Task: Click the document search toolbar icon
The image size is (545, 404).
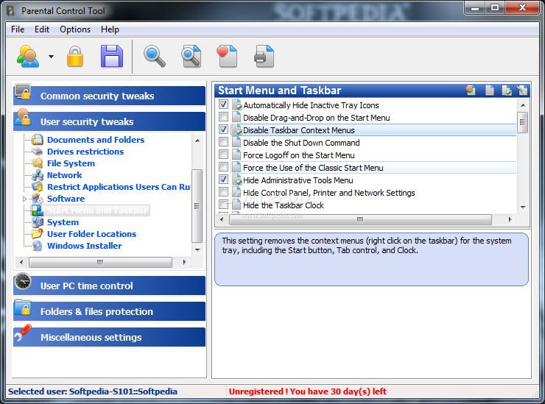Action: pyautogui.click(x=191, y=56)
